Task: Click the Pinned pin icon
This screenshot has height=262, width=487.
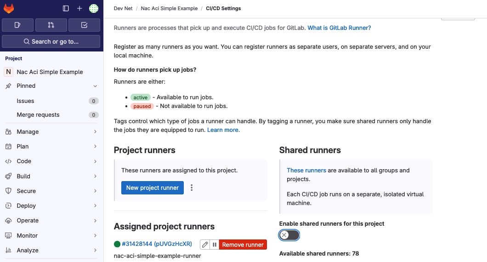Action: [x=8, y=86]
